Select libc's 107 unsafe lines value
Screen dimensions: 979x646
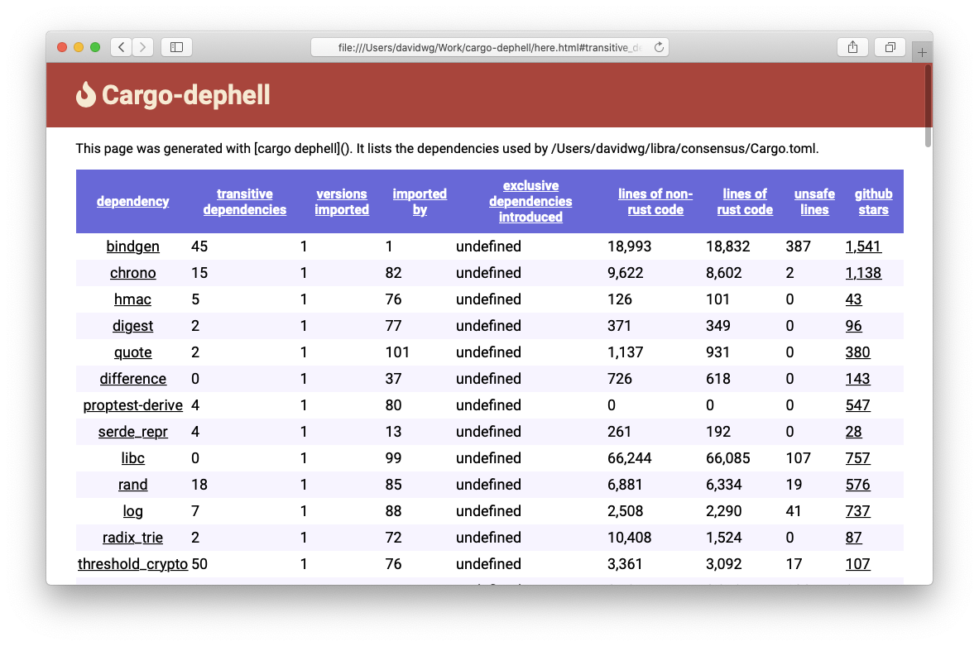pyautogui.click(x=798, y=458)
